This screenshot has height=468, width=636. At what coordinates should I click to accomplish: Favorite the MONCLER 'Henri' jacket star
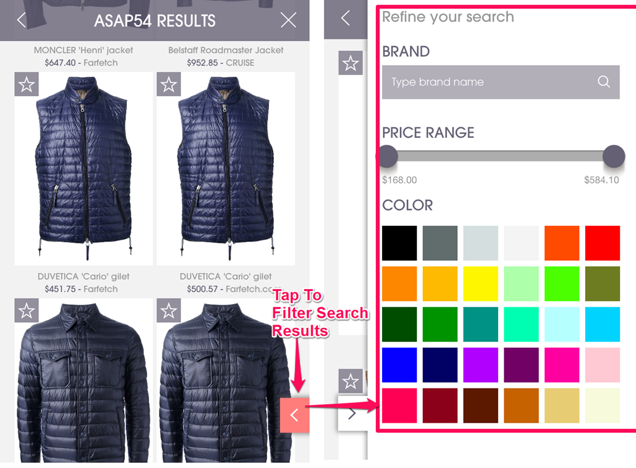point(26,84)
